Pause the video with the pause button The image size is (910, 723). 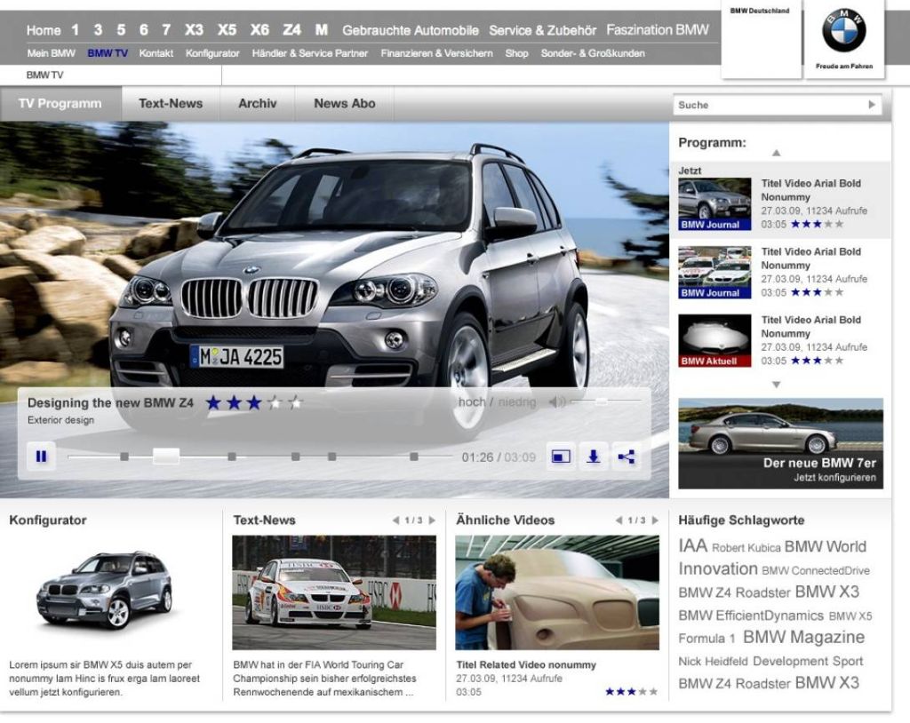(41, 457)
